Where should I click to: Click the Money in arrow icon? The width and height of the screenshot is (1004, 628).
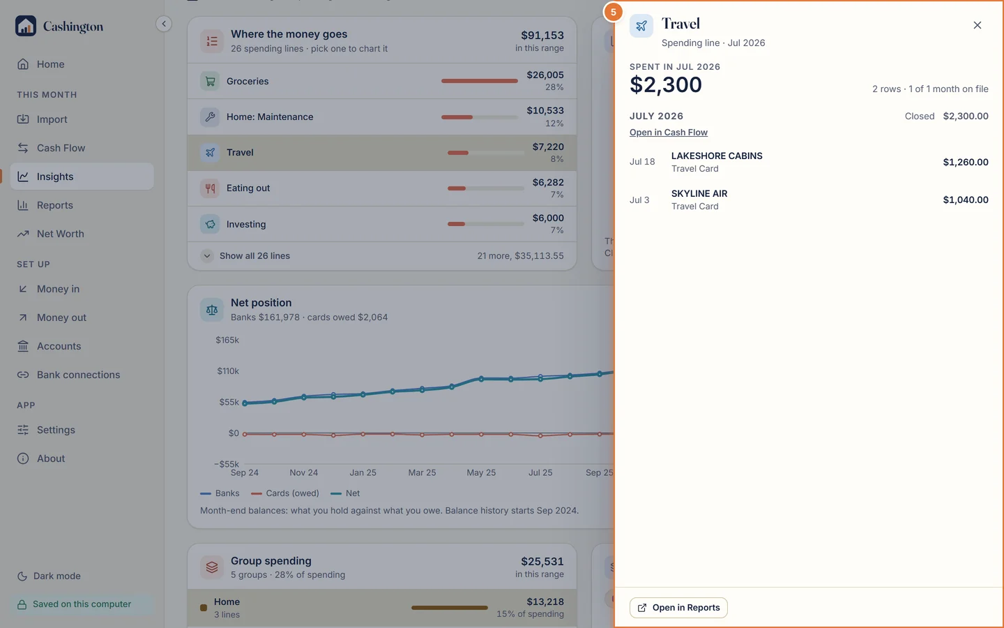pyautogui.click(x=23, y=289)
